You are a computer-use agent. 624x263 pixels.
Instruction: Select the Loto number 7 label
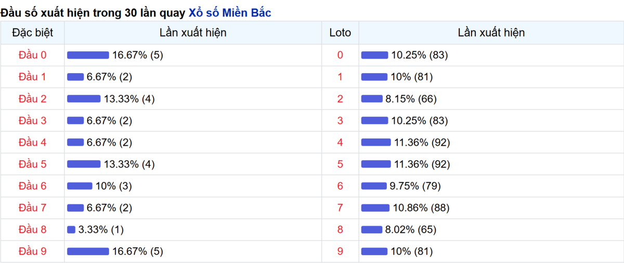[x=340, y=207]
